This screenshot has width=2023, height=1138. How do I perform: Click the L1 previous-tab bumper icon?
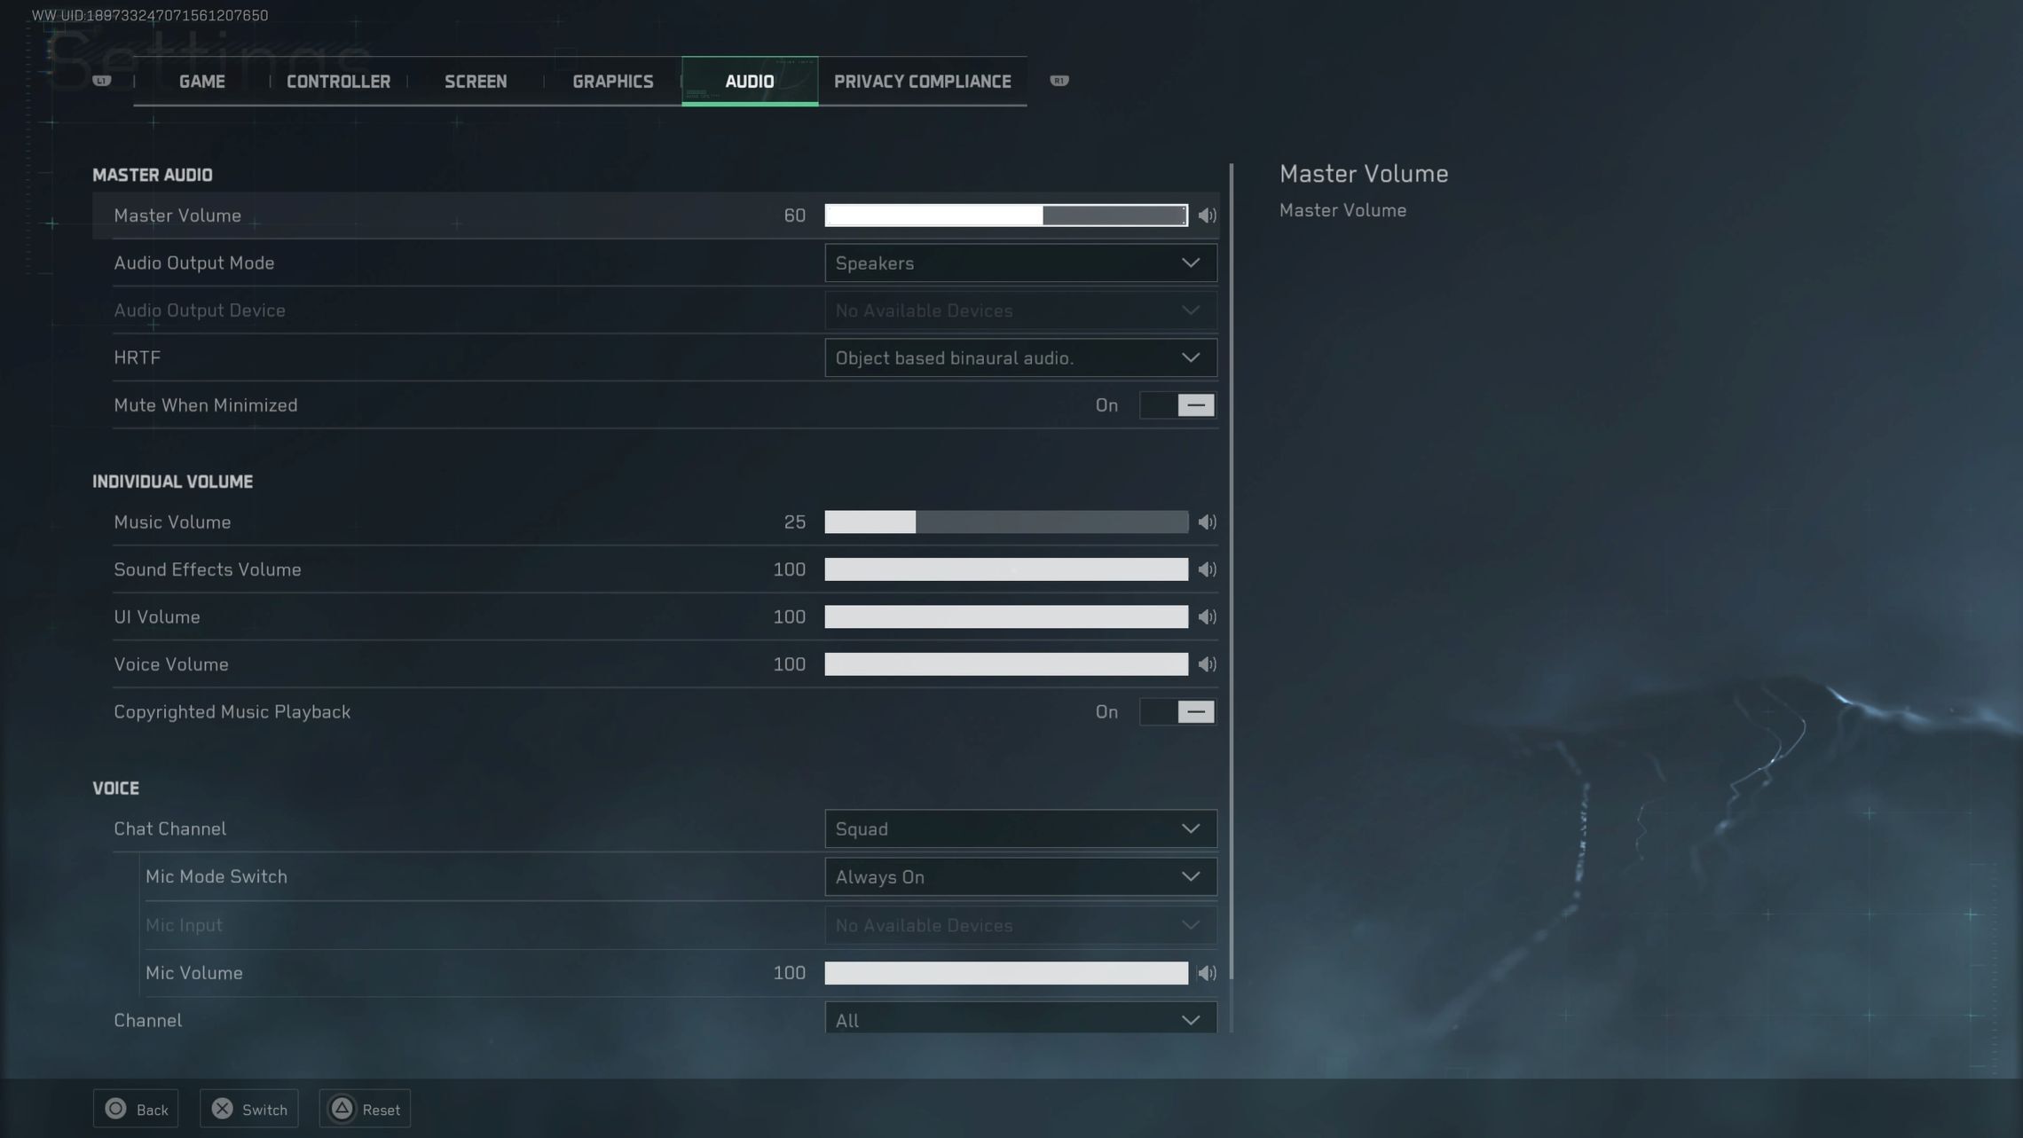click(102, 81)
